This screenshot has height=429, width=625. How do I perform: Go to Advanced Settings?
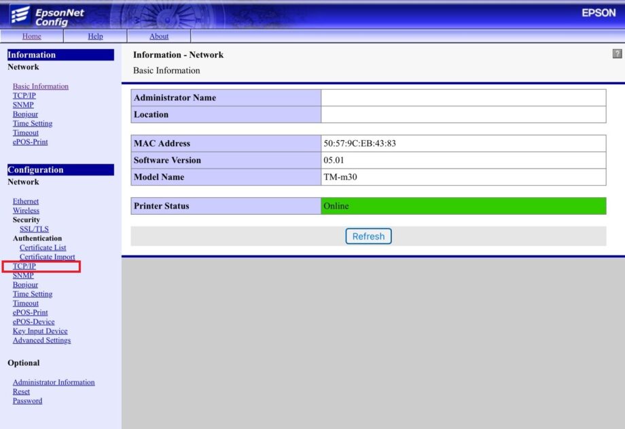[x=41, y=341]
